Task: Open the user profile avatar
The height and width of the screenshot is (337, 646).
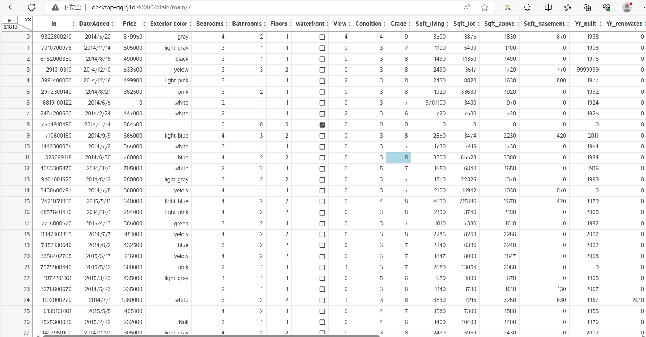Action: (x=627, y=7)
